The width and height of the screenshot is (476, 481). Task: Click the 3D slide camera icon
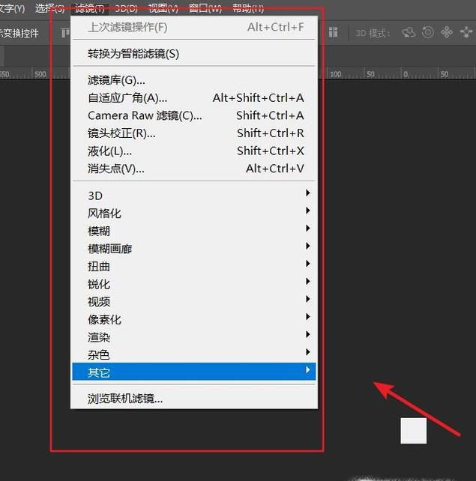[x=466, y=32]
